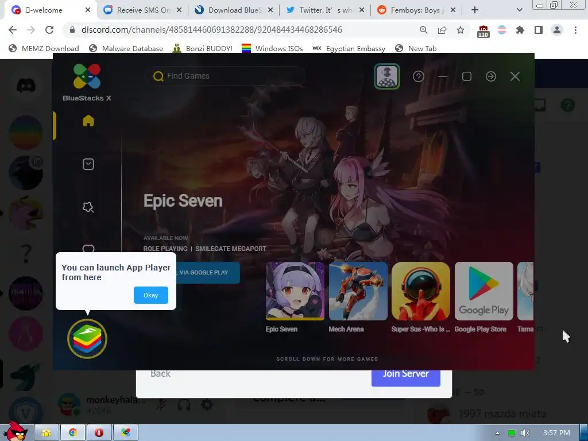Open the Bonzi BUDDY! bookmark
This screenshot has width=588, height=441.
tap(203, 48)
